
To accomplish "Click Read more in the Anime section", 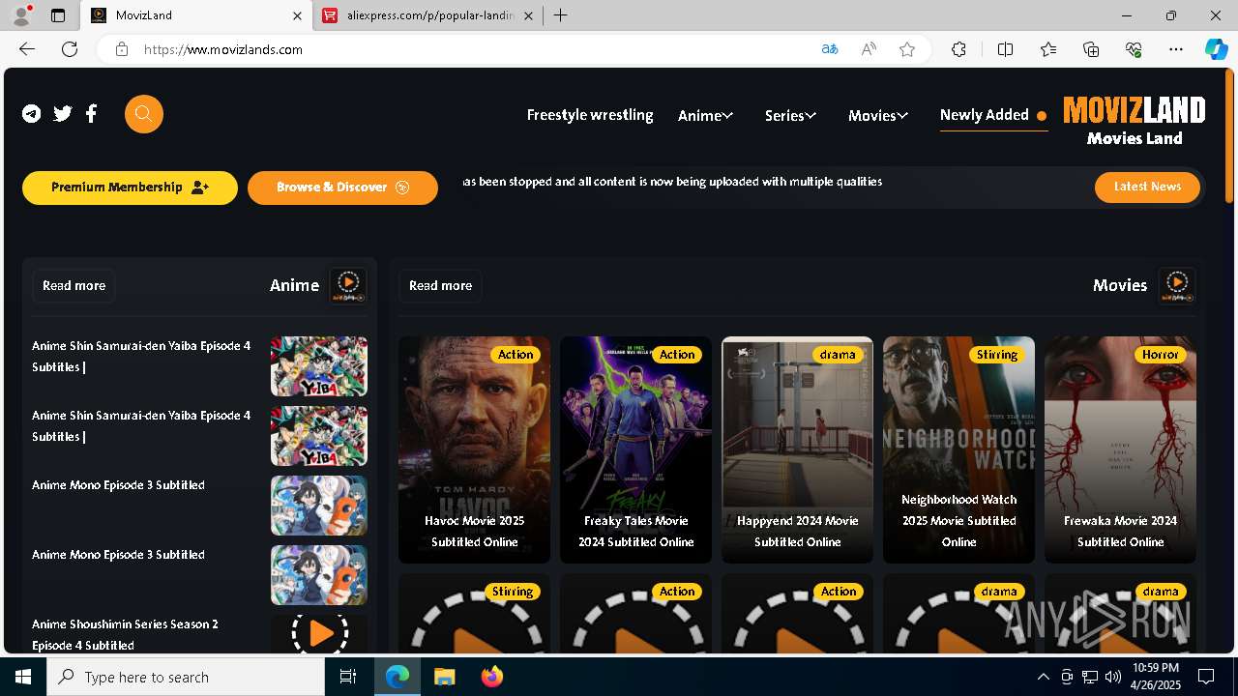I will click(74, 285).
